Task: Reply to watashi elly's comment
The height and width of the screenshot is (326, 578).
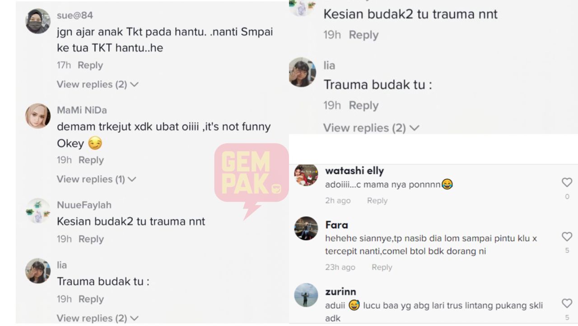Action: point(377,200)
